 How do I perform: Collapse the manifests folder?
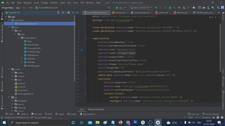click(x=9, y=20)
